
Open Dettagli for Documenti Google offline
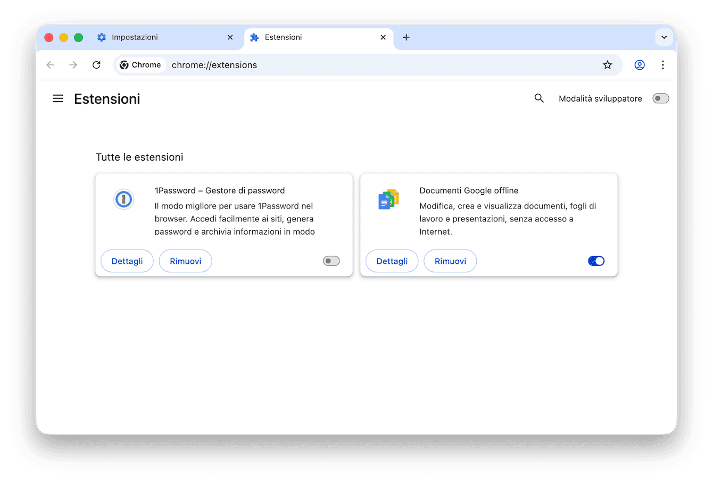pyautogui.click(x=392, y=261)
